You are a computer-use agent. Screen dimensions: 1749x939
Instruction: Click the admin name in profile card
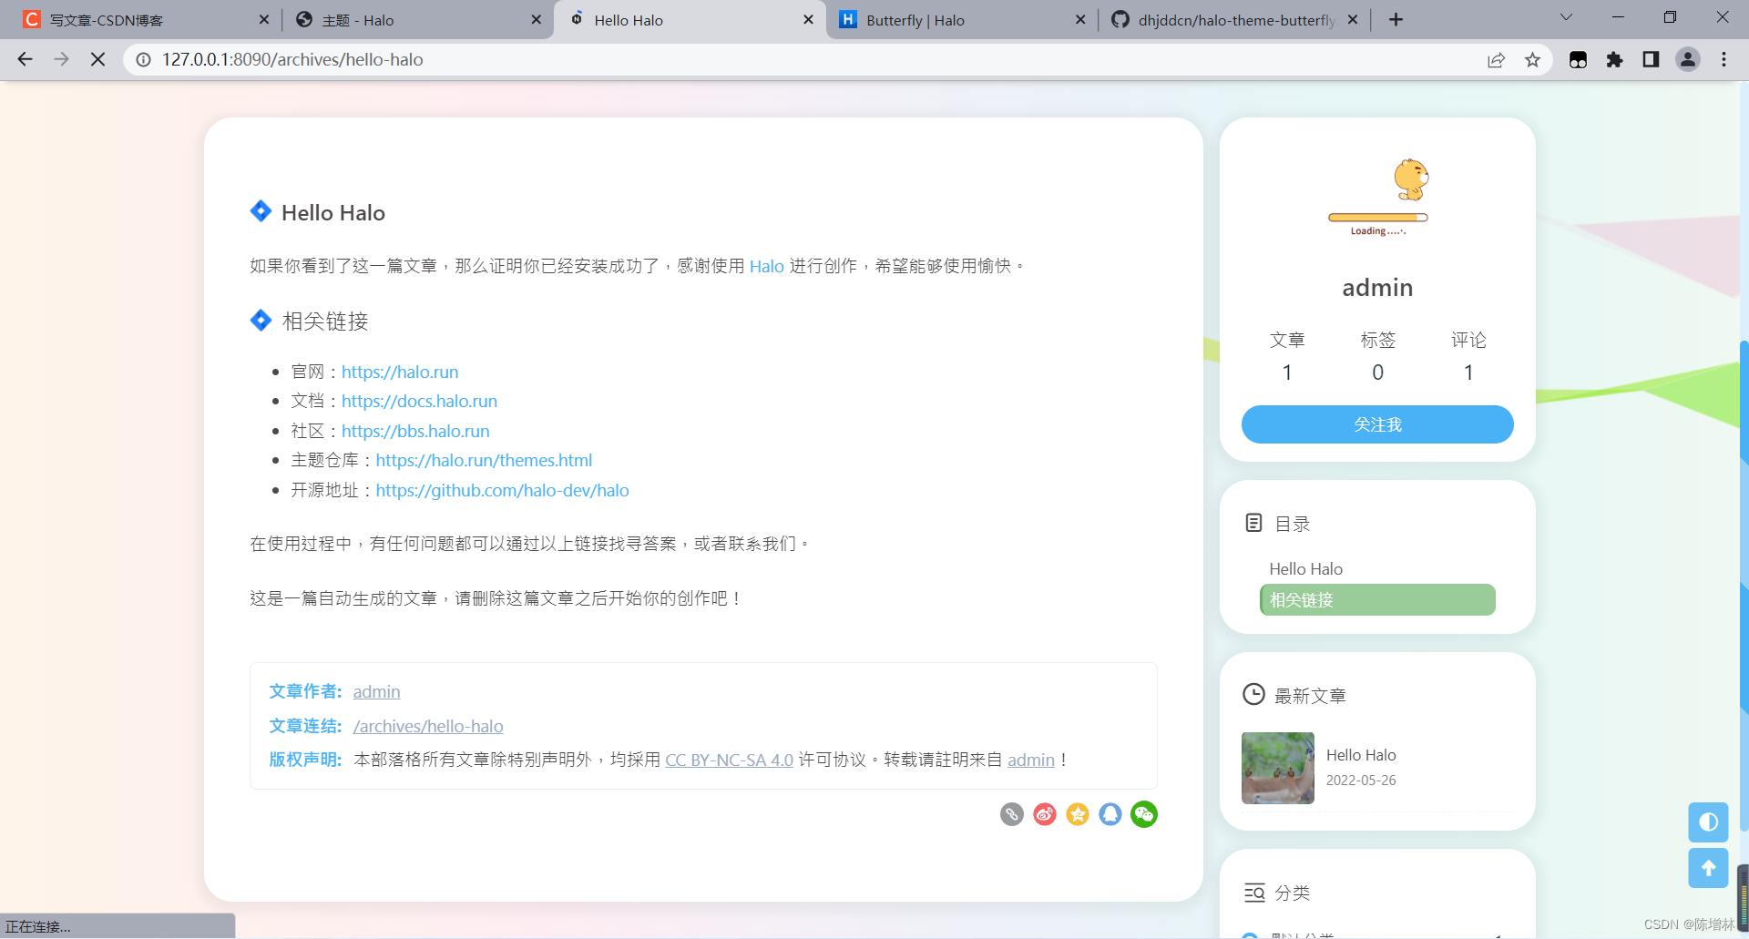[1377, 288]
